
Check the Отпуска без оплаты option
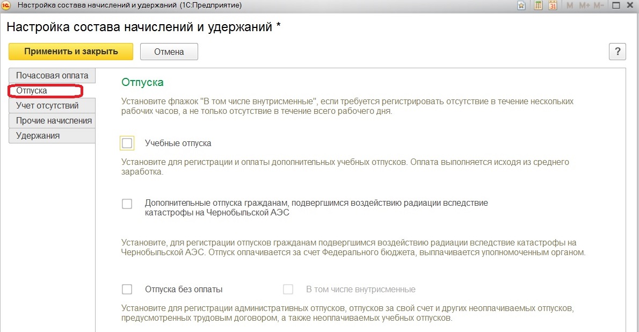[127, 290]
